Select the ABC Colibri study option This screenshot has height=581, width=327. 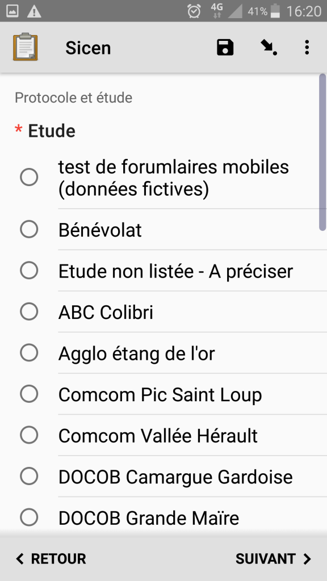(x=163, y=311)
